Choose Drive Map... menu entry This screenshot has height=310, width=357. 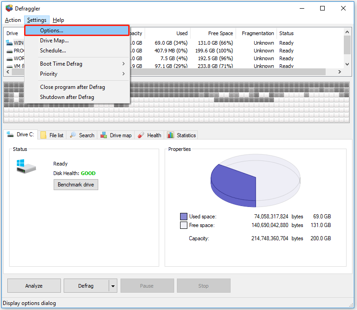pyautogui.click(x=77, y=41)
